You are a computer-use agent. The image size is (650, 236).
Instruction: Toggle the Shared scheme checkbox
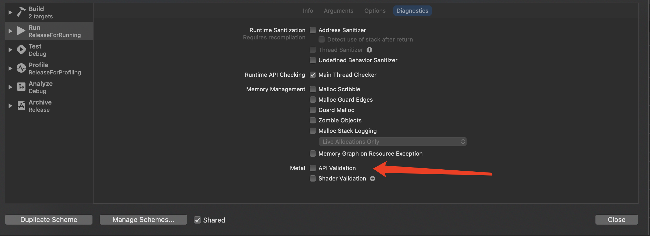pyautogui.click(x=197, y=220)
